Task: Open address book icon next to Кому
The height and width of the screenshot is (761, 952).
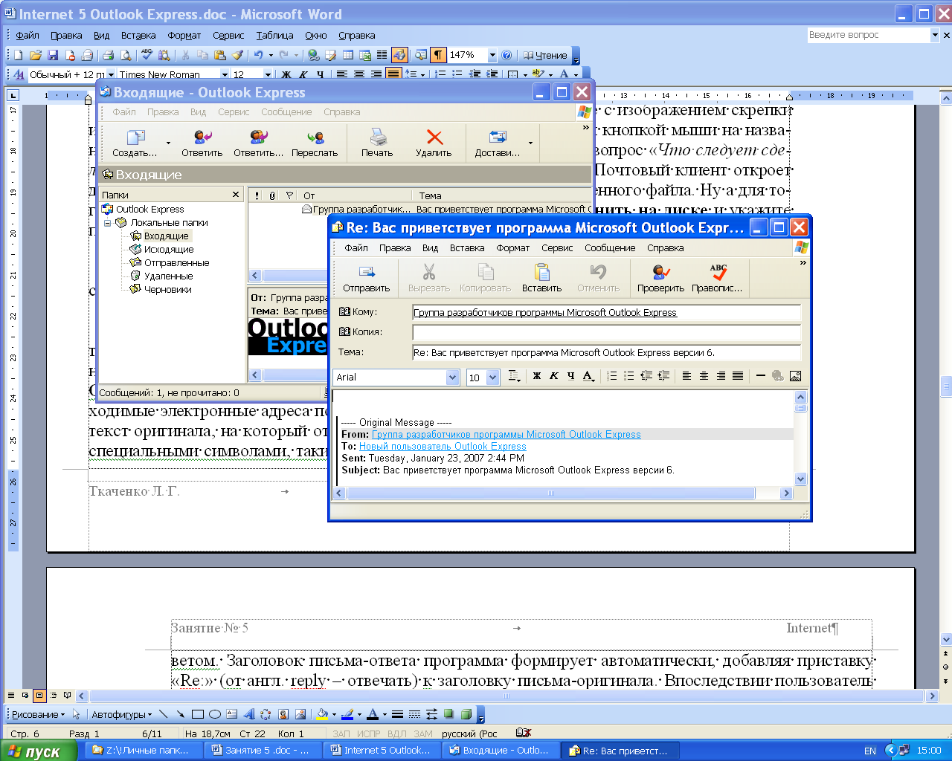Action: pos(344,311)
